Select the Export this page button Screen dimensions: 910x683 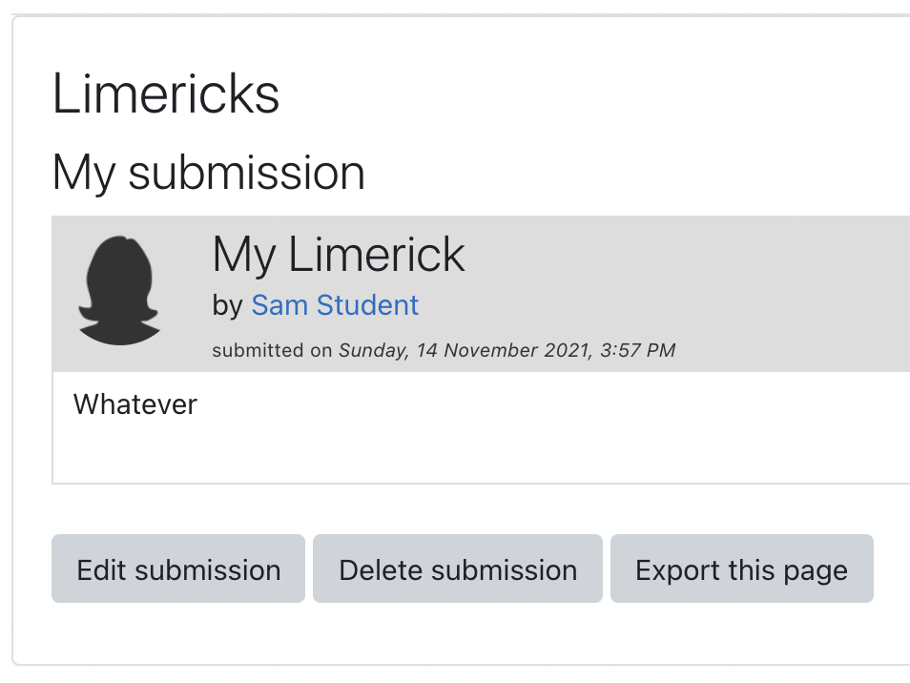(742, 569)
